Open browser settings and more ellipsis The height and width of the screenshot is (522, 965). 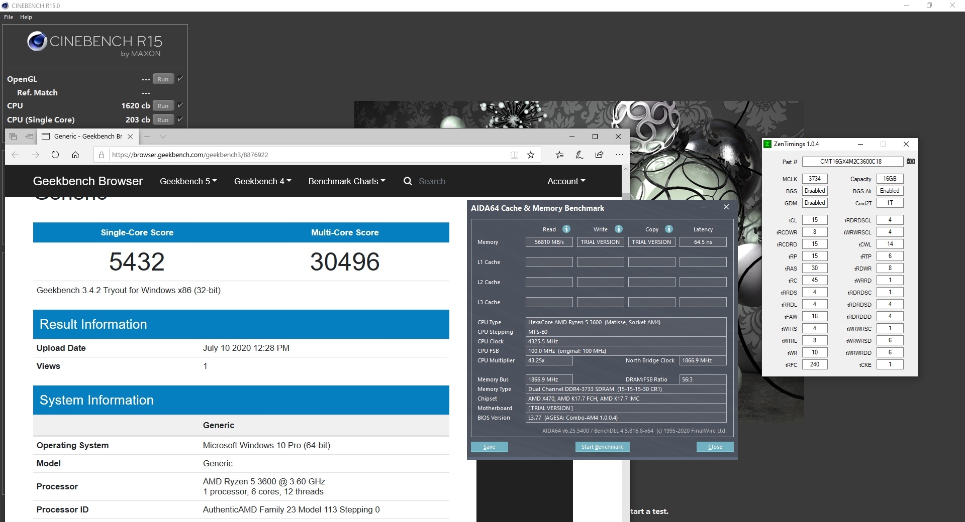click(619, 155)
